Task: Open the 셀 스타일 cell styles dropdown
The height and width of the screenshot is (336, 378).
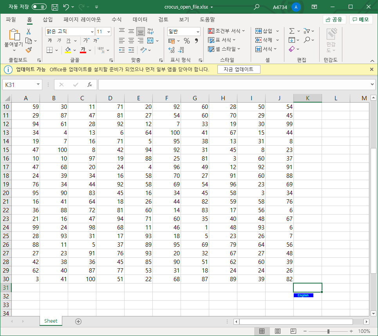Action: tap(224, 49)
